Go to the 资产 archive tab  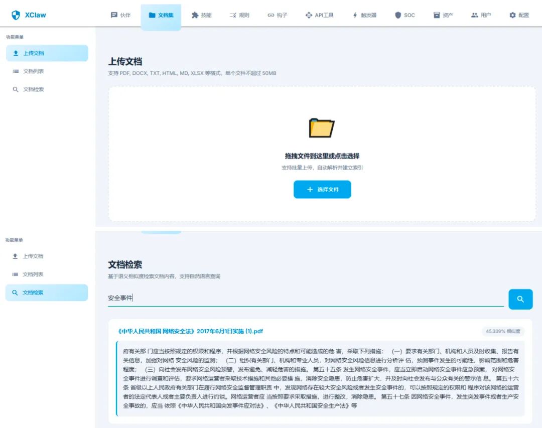click(x=443, y=15)
